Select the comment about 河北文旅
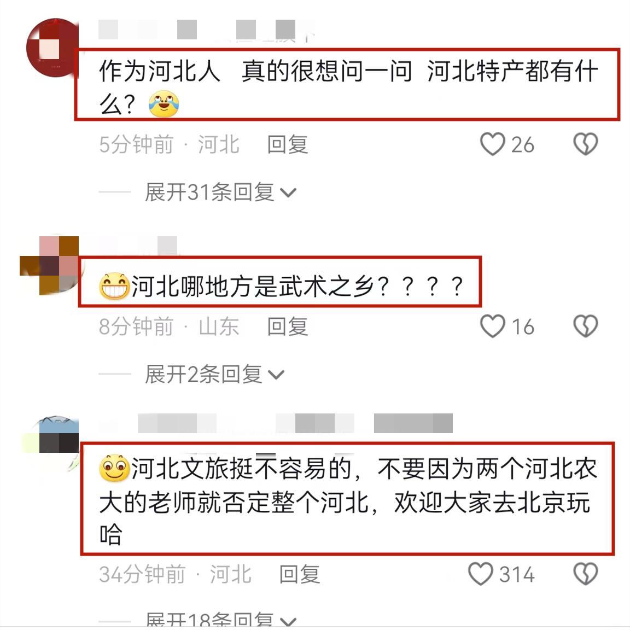630x630 pixels. click(x=348, y=499)
